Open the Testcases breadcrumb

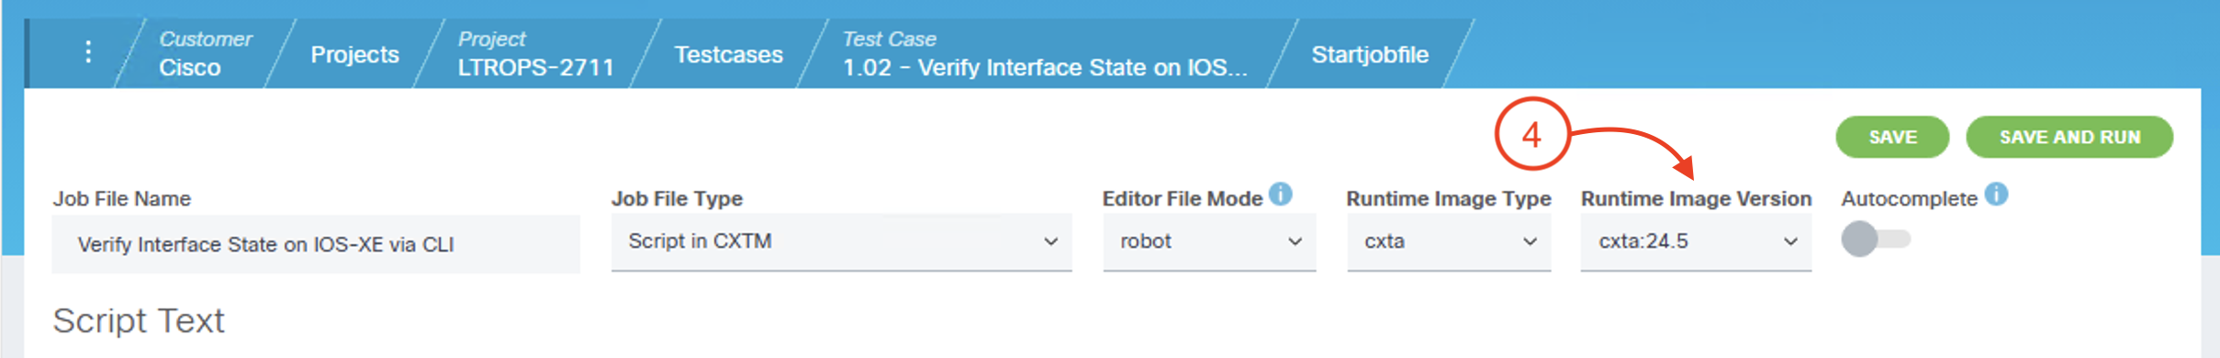click(728, 54)
